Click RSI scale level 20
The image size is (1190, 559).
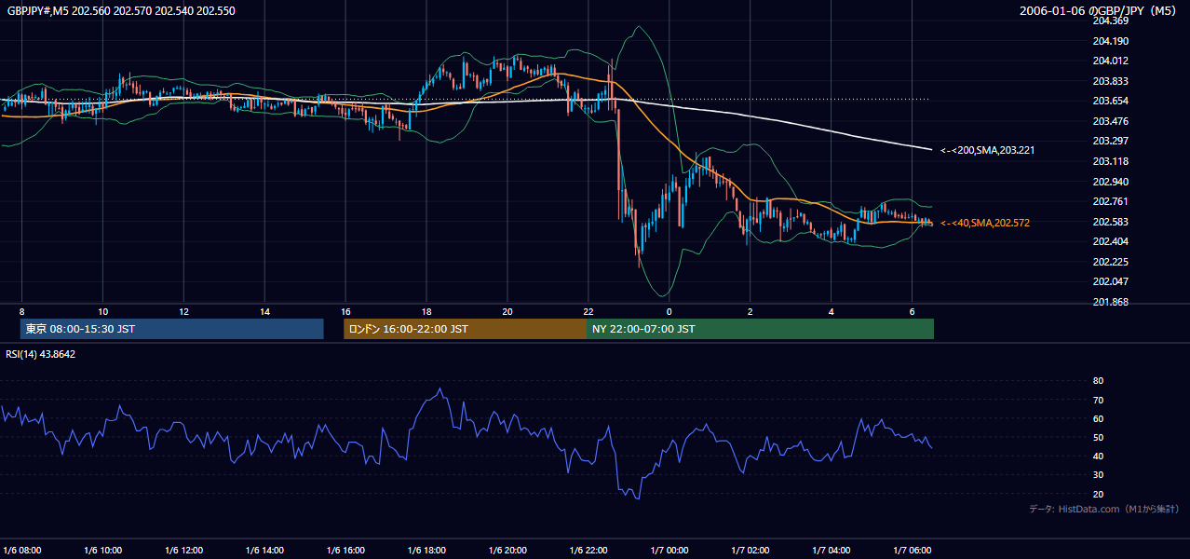coord(1098,494)
